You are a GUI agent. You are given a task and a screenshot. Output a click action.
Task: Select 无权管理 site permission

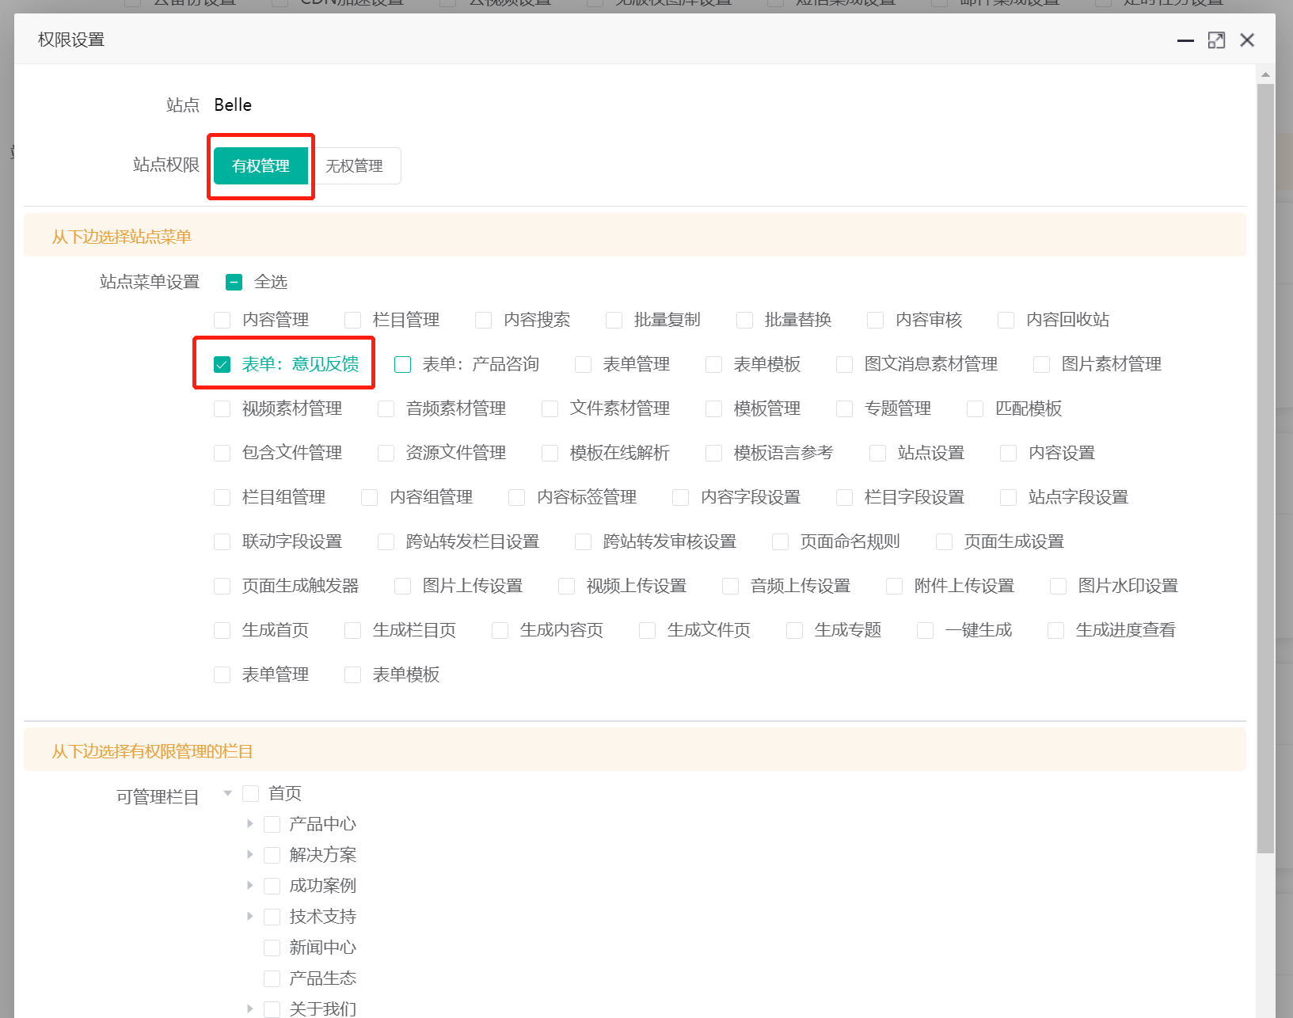[x=354, y=165]
